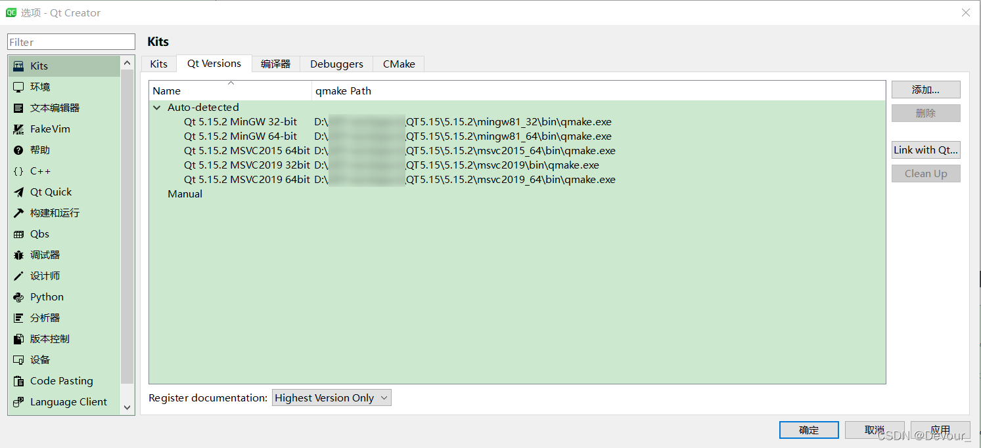
Task: Click the 添加... button
Action: click(x=926, y=90)
